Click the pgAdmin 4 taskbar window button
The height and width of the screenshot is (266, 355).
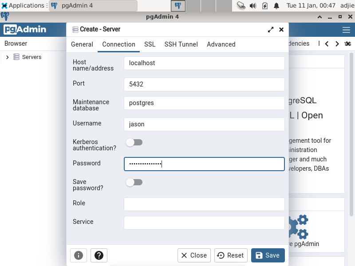93,5
